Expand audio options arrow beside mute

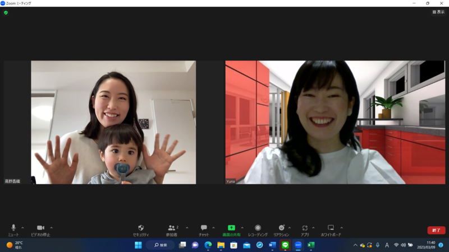tap(22, 227)
